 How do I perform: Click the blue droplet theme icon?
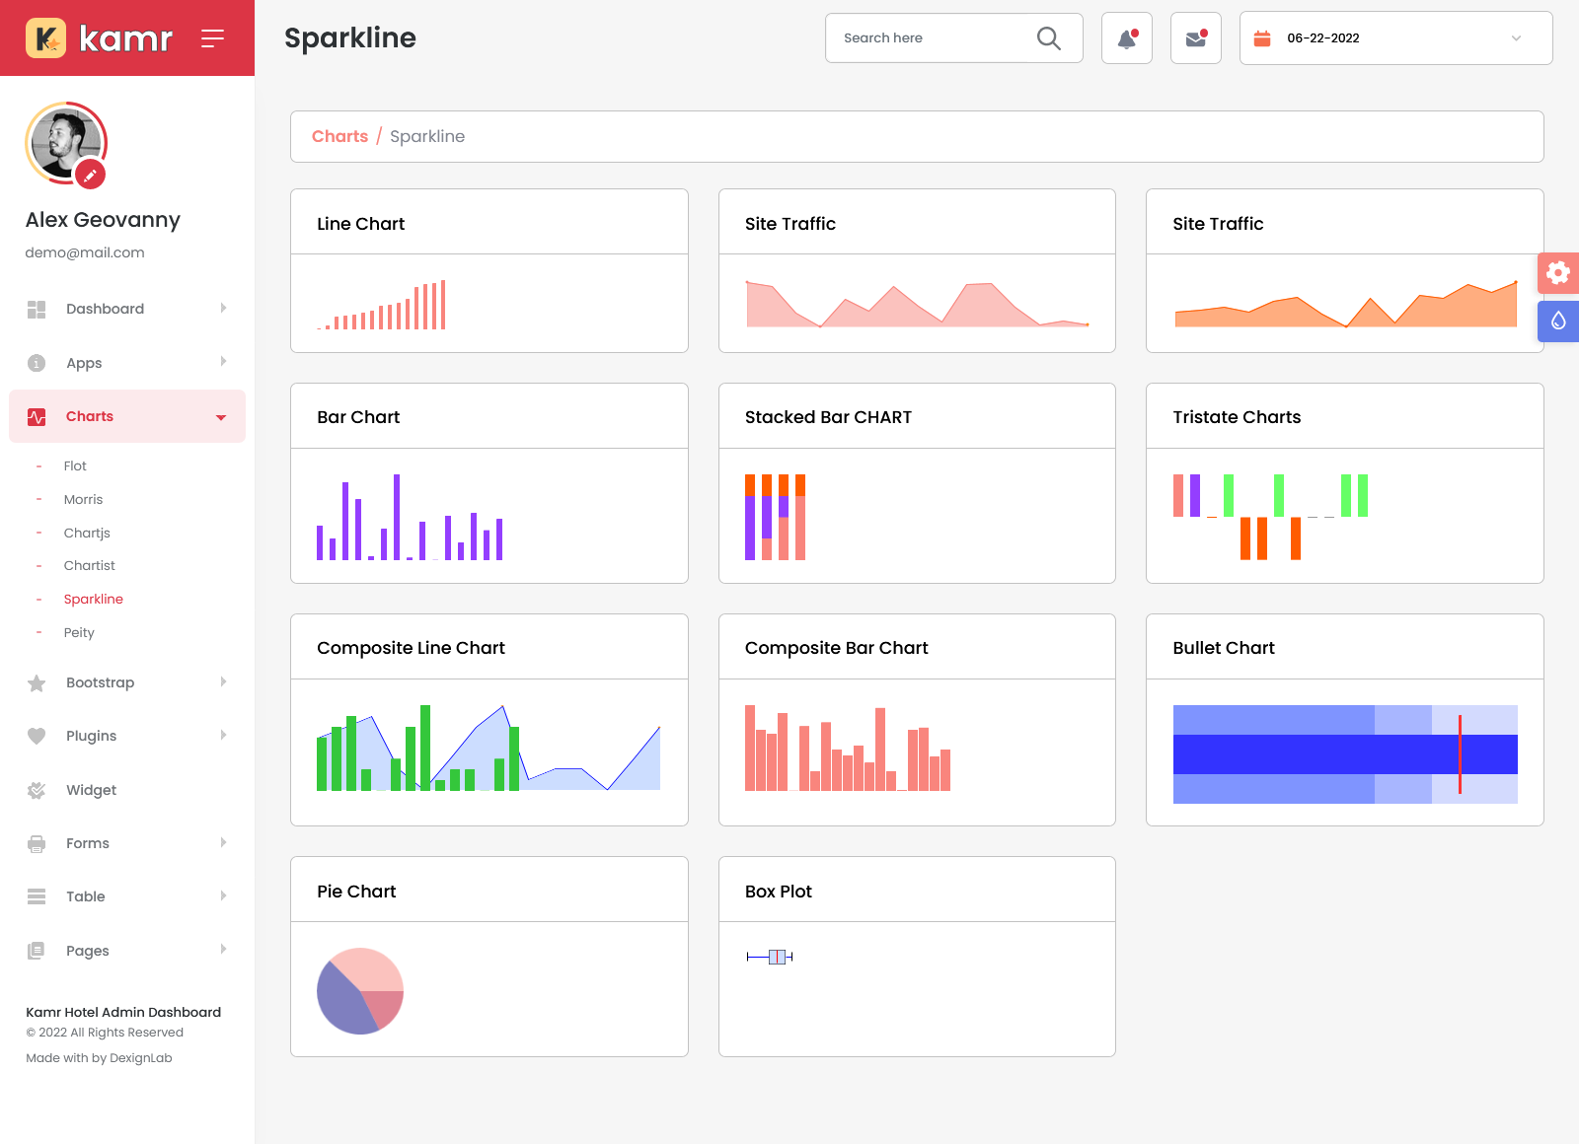click(1558, 322)
